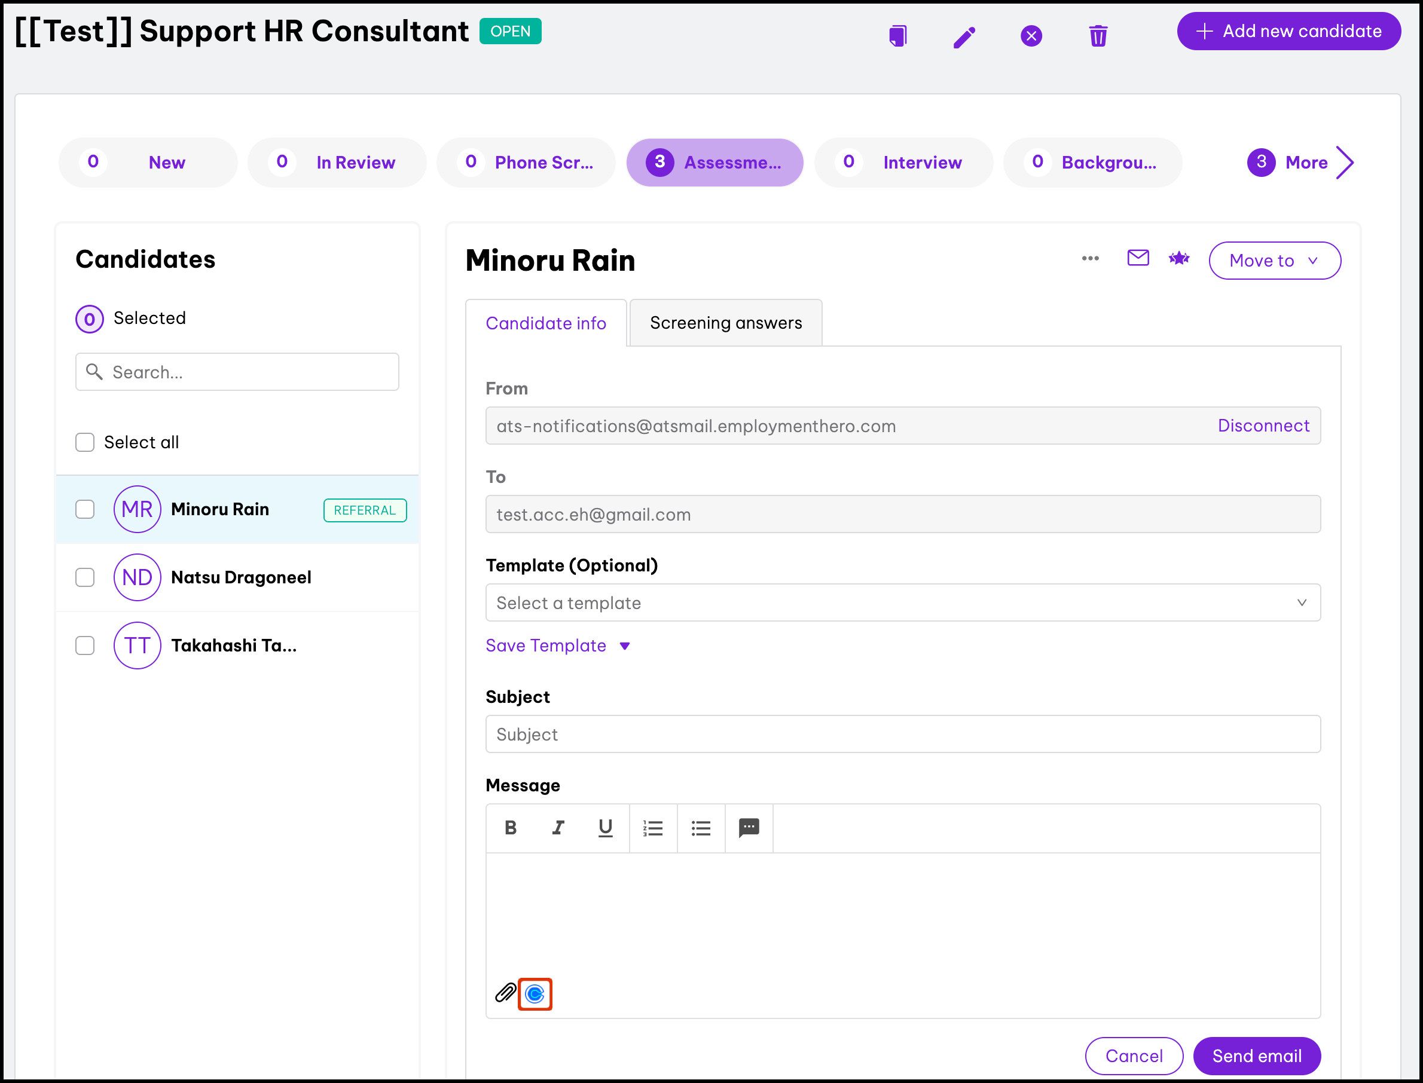The height and width of the screenshot is (1083, 1423).
Task: Insert a numbered list in message
Action: 652,828
